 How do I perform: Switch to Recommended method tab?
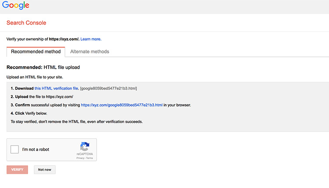36,52
